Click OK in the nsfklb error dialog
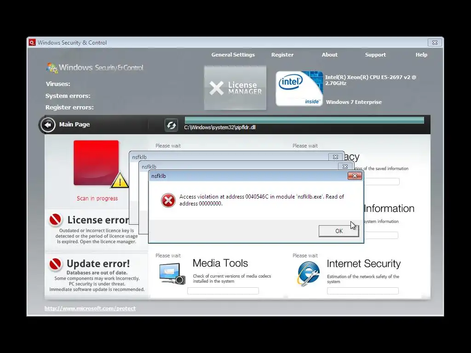Screen dimensions: 471x353 [339, 231]
